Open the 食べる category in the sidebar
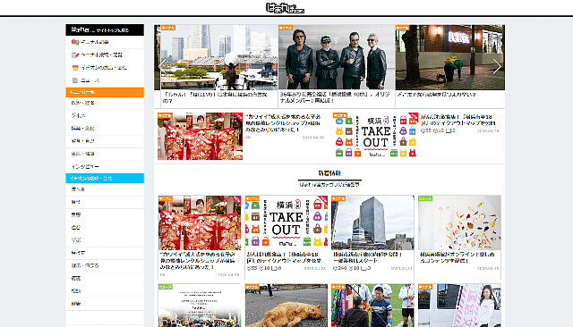The image size is (573, 327). pyautogui.click(x=105, y=189)
